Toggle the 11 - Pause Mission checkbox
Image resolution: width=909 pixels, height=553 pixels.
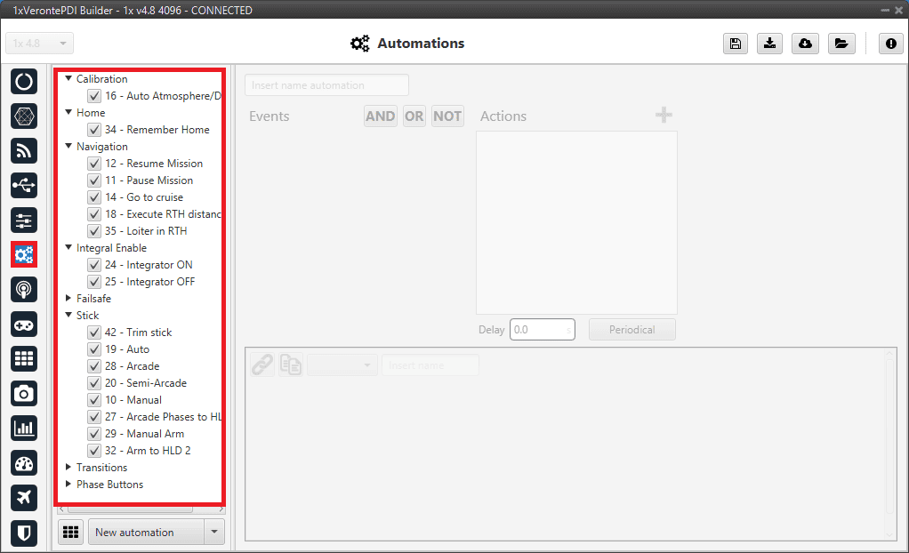pos(94,180)
